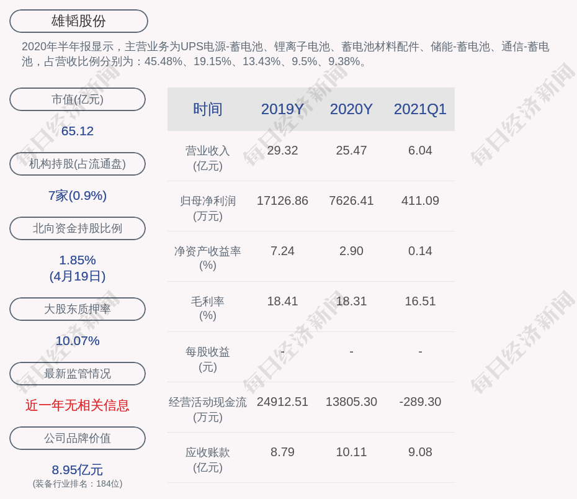This screenshot has width=577, height=499.
Task: Click the 毛利率(%) row label
Action: [208, 308]
